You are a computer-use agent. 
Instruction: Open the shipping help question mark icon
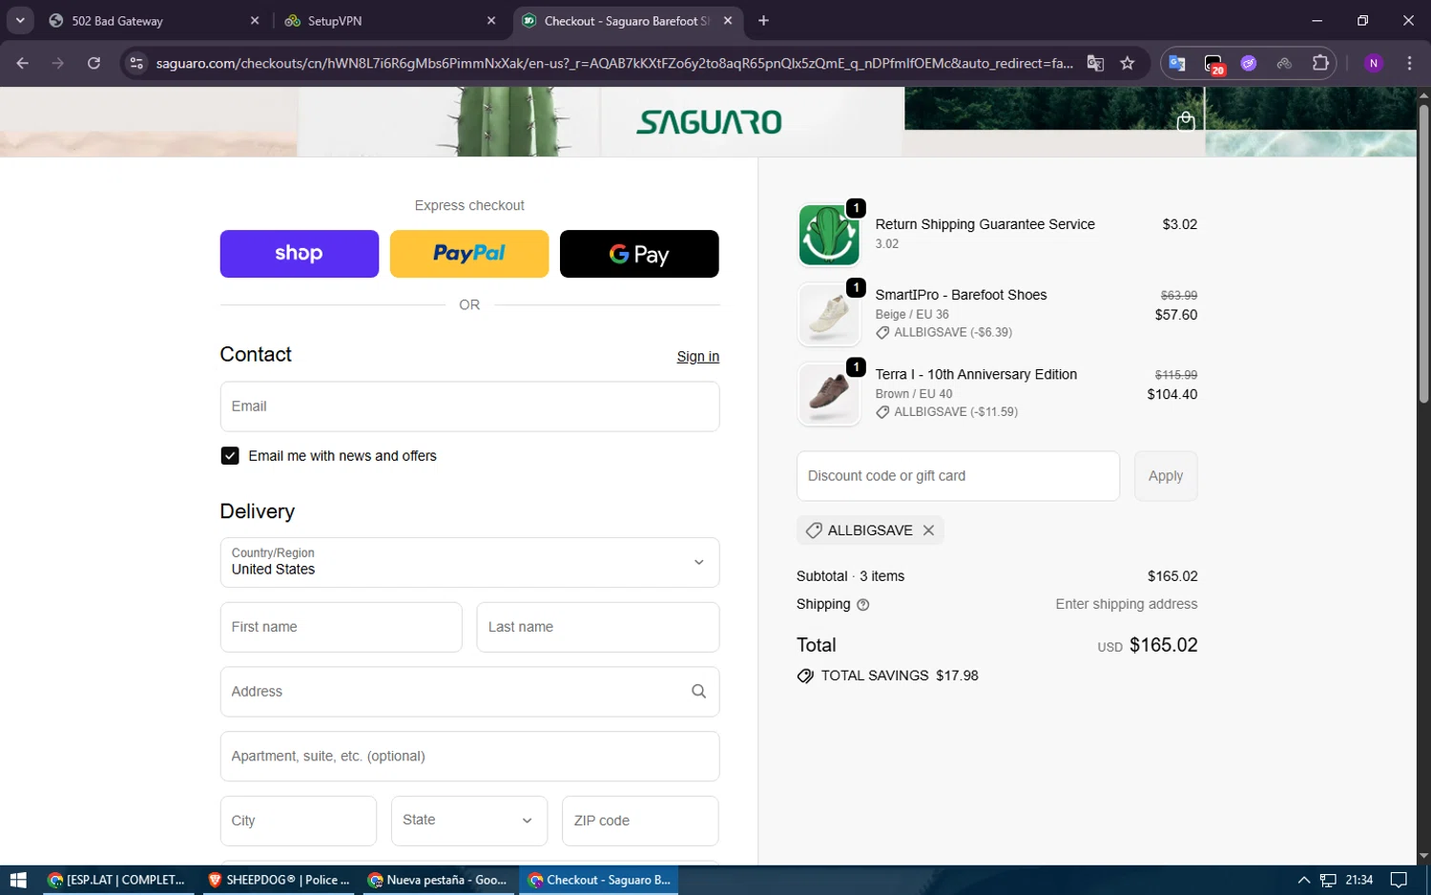coord(862,605)
